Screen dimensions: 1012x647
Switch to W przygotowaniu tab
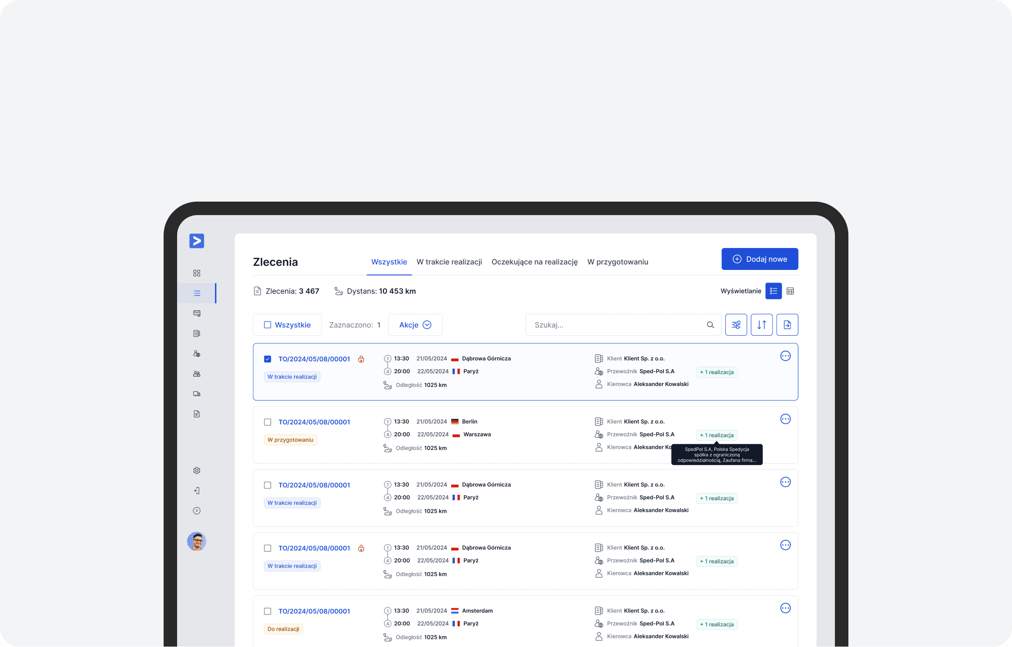pos(617,262)
